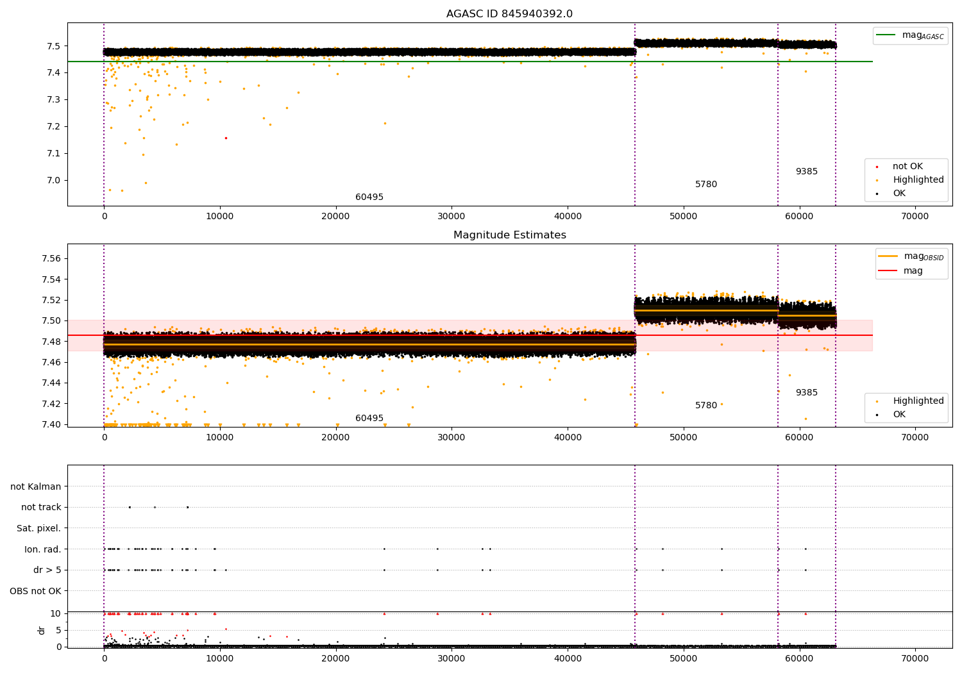Click the red 'not OK' data point in top plot

pos(226,138)
